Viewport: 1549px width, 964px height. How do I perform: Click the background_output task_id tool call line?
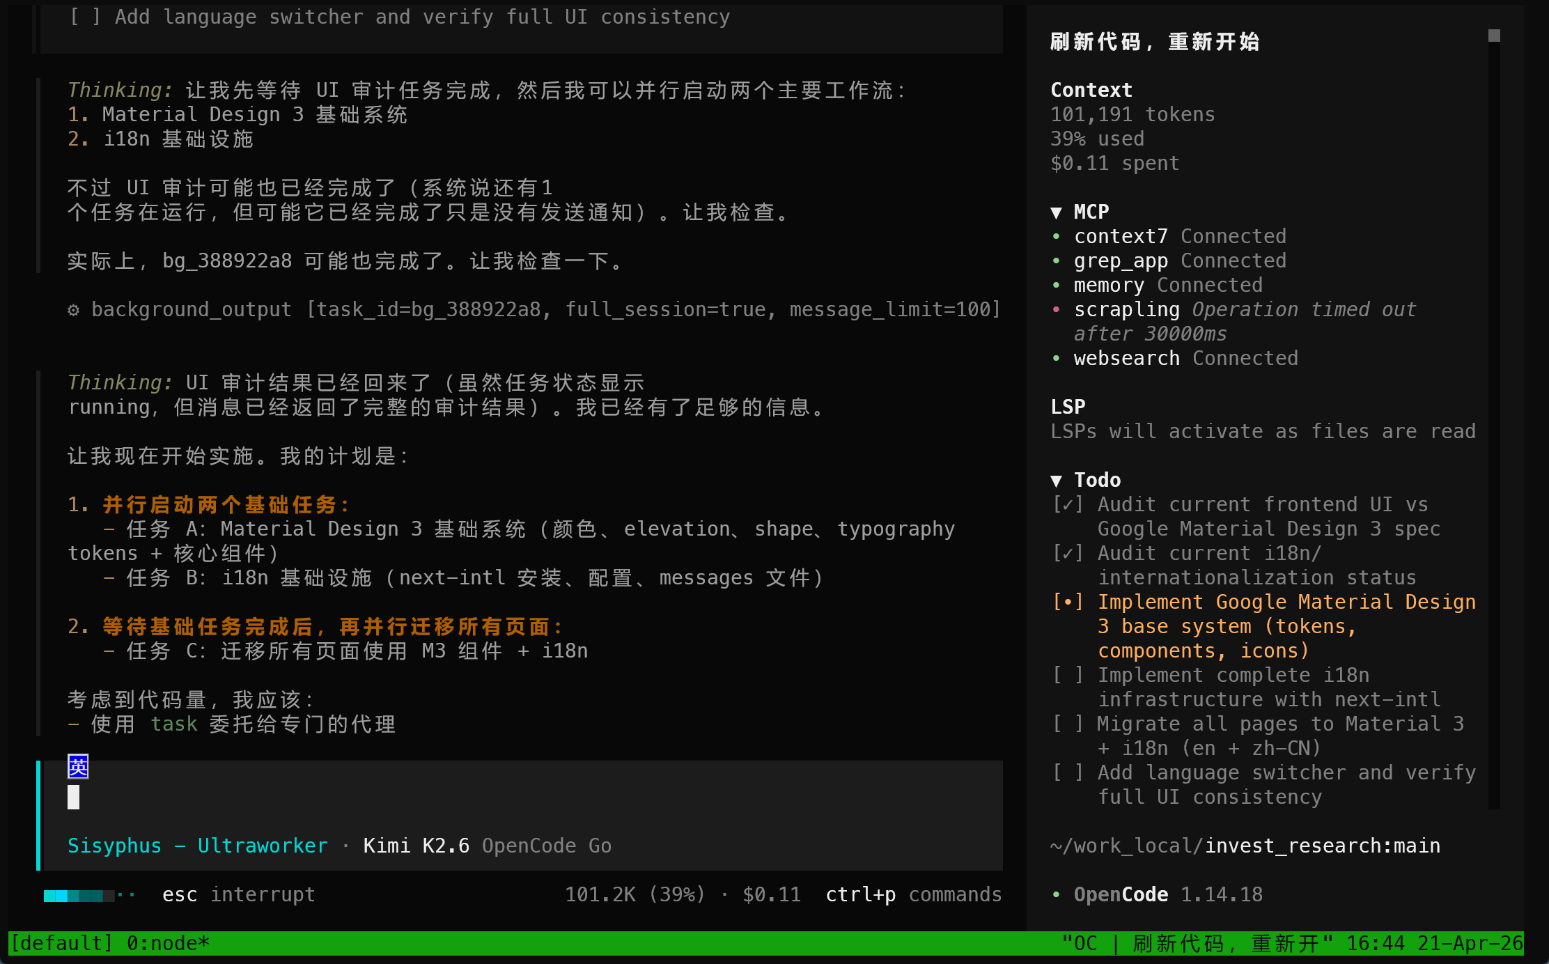534,309
